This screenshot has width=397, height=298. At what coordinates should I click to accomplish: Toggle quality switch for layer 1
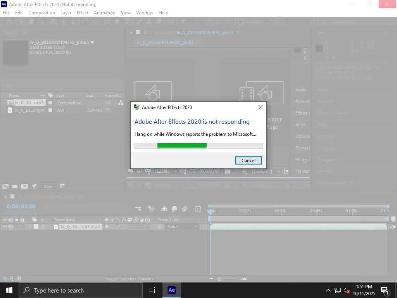118,227
